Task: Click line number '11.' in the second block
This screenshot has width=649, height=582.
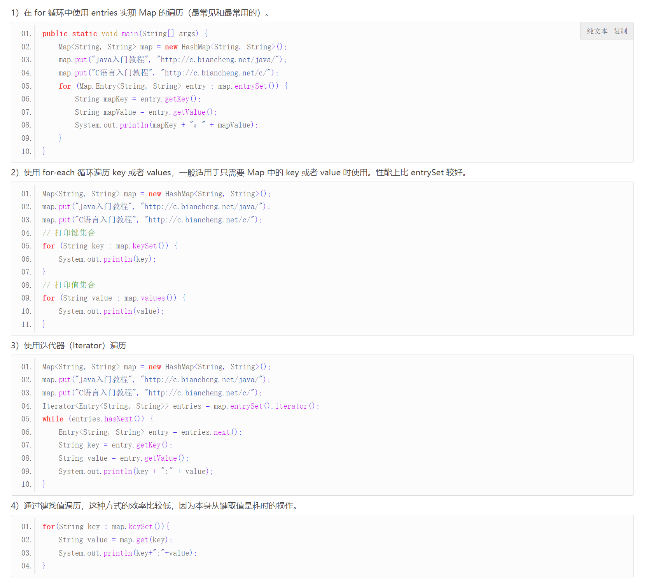Action: [x=26, y=325]
